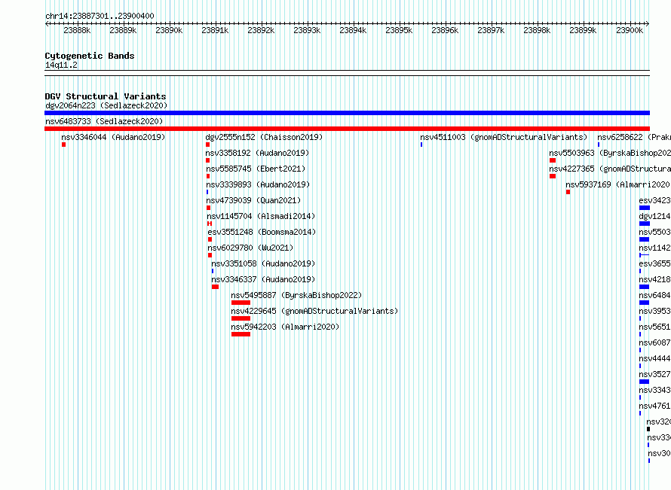Click the nsv5585745 (Ebert2021) label
This screenshot has width=671, height=490.
[256, 169]
